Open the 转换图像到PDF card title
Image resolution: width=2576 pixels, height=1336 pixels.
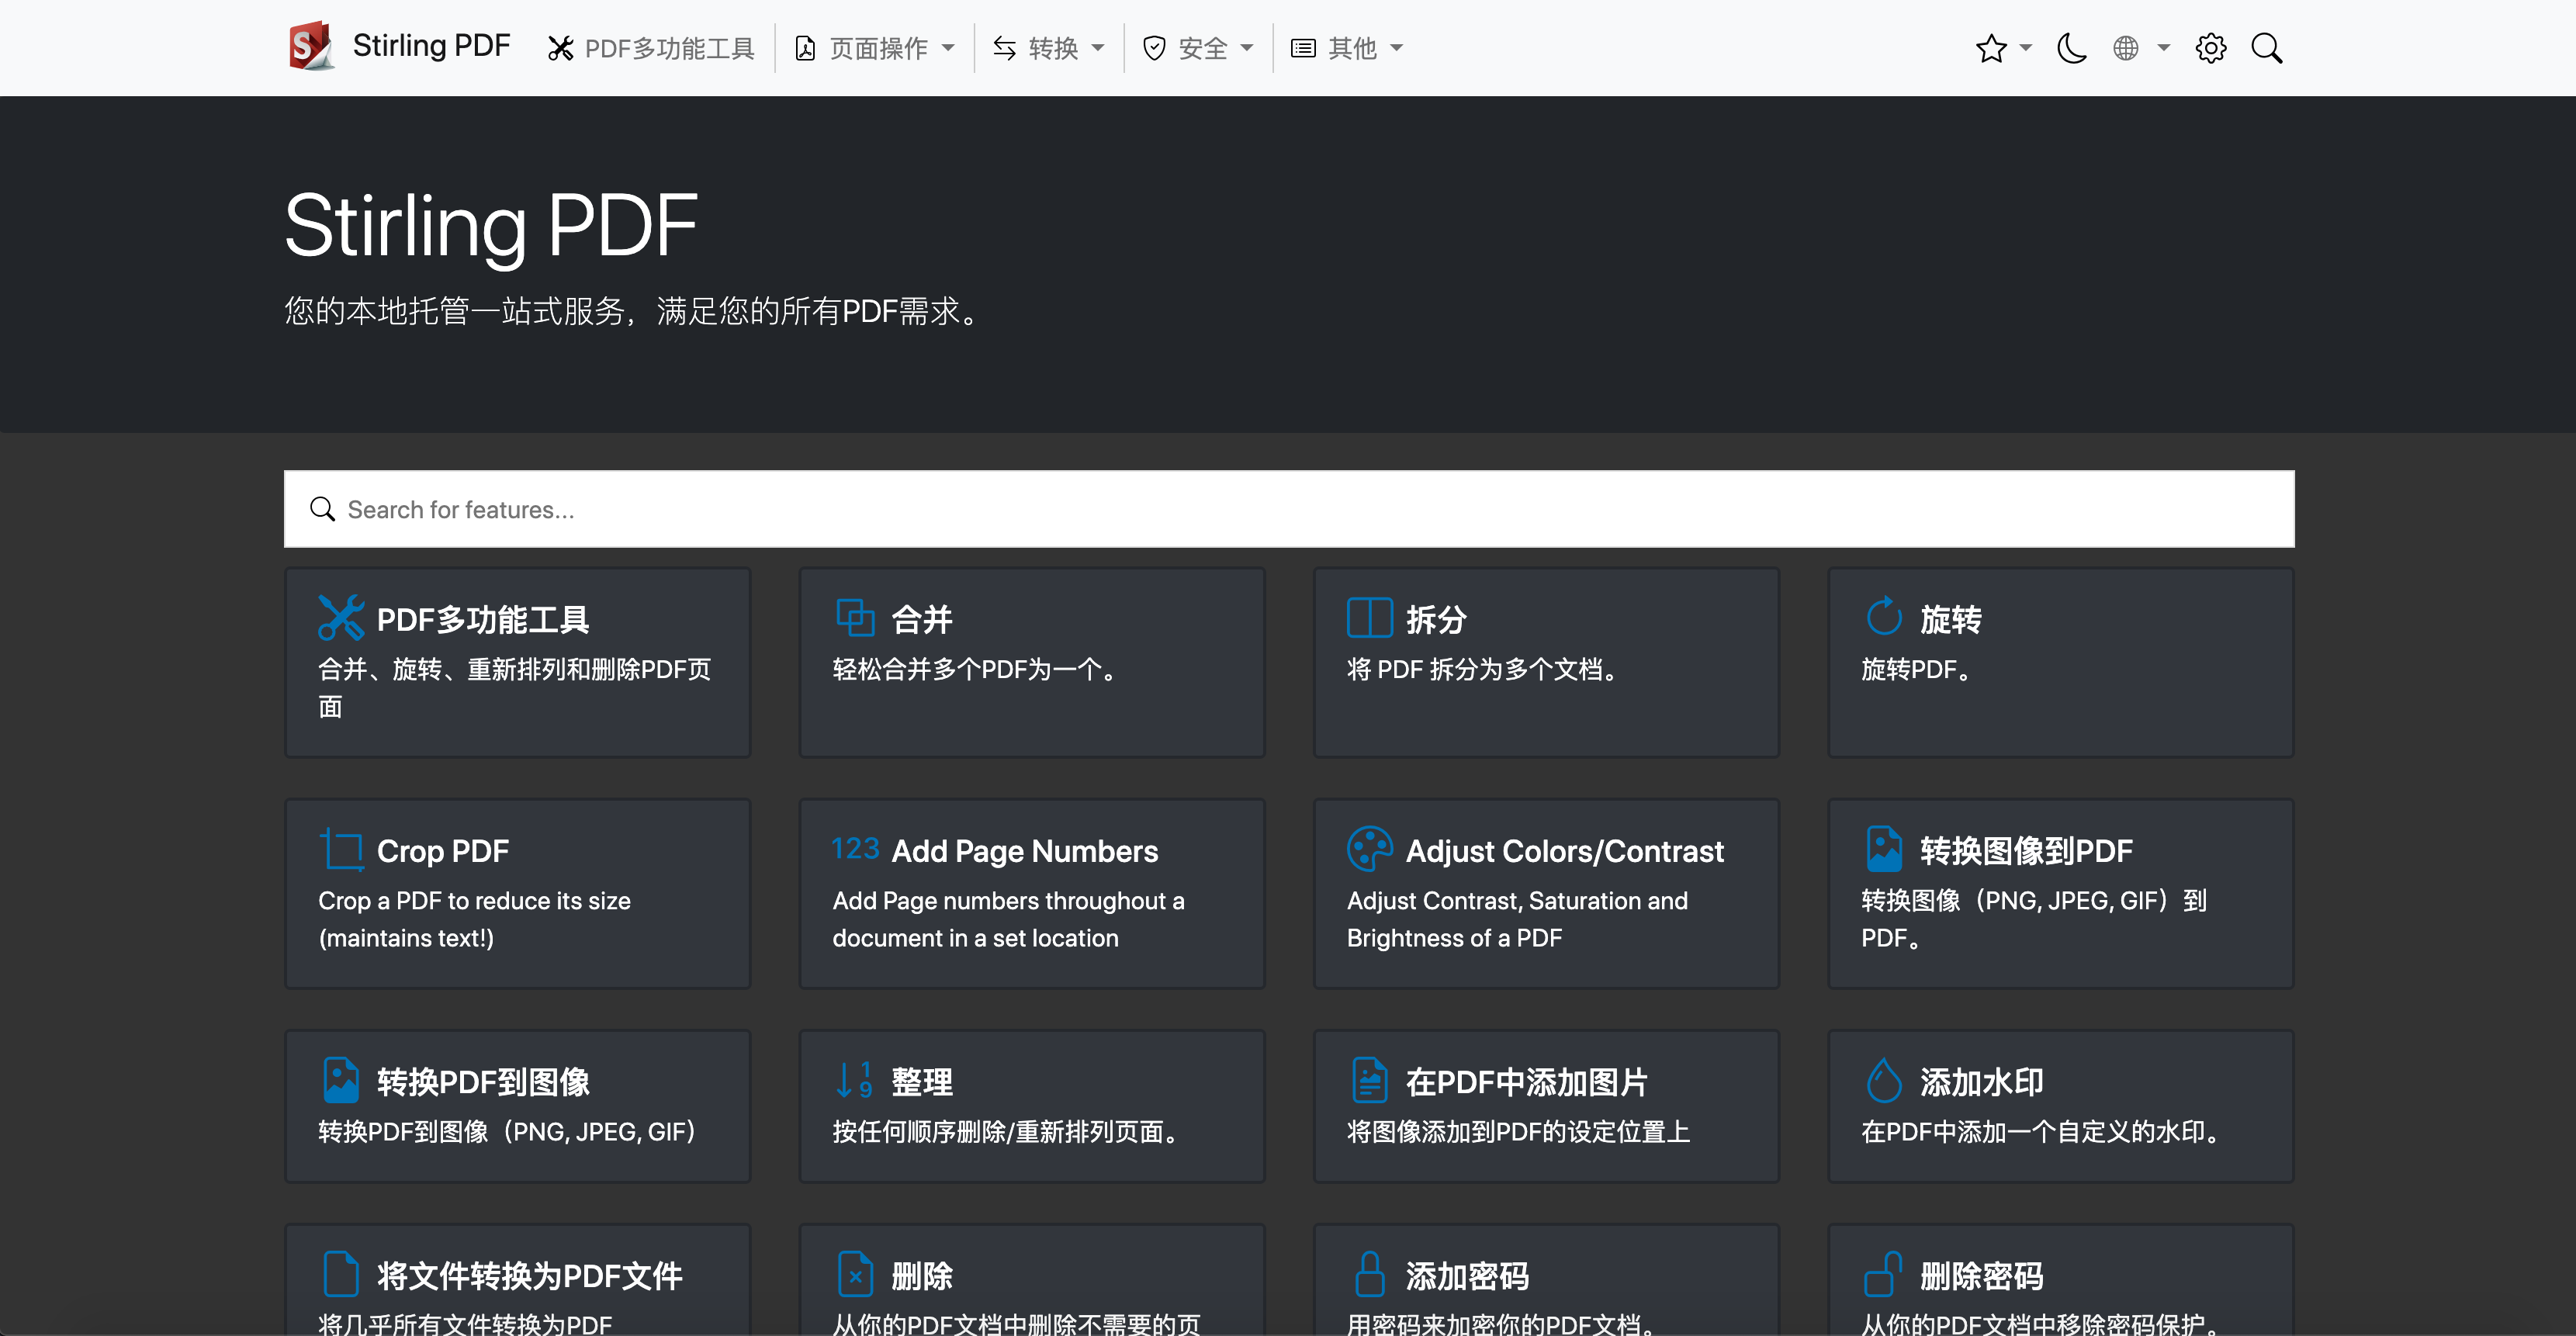click(x=2026, y=850)
